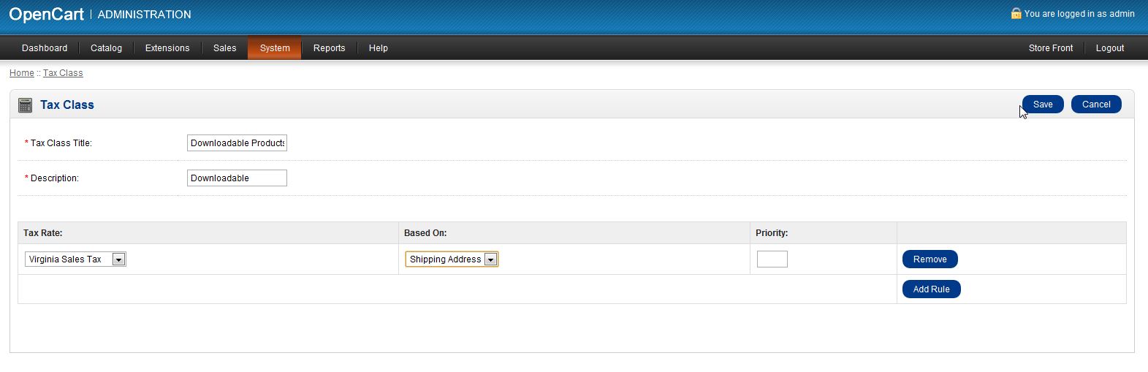Go to the Reports menu
Image resolution: width=1148 pixels, height=372 pixels.
(329, 48)
